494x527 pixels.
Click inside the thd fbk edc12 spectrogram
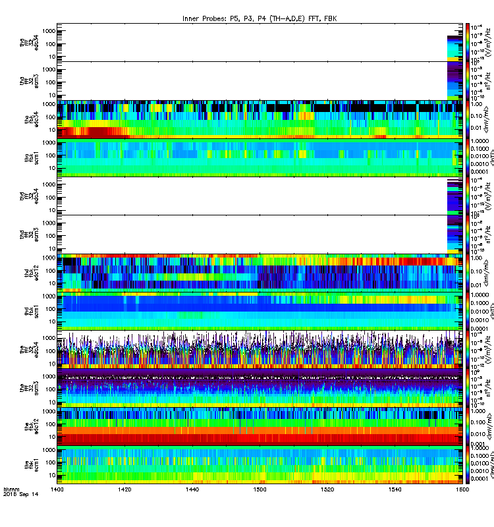coord(260,273)
